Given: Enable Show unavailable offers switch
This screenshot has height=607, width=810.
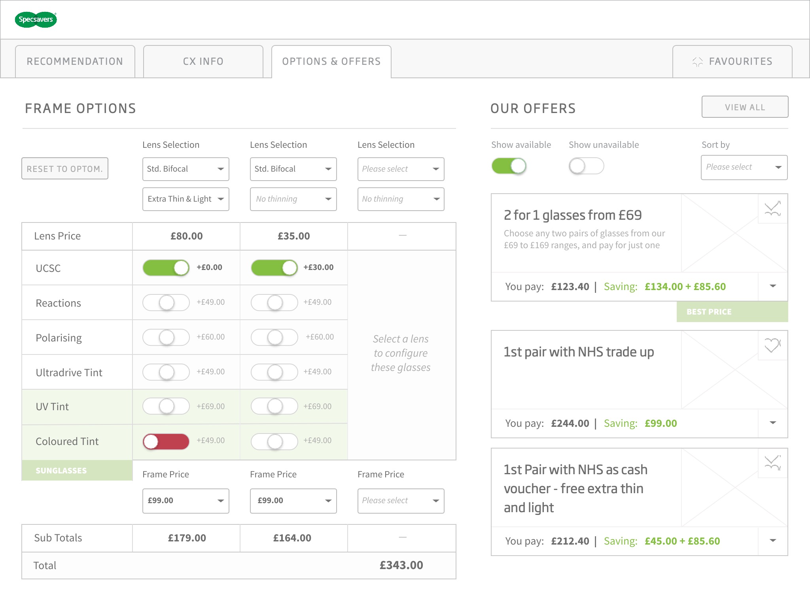Looking at the screenshot, I should click(x=586, y=166).
